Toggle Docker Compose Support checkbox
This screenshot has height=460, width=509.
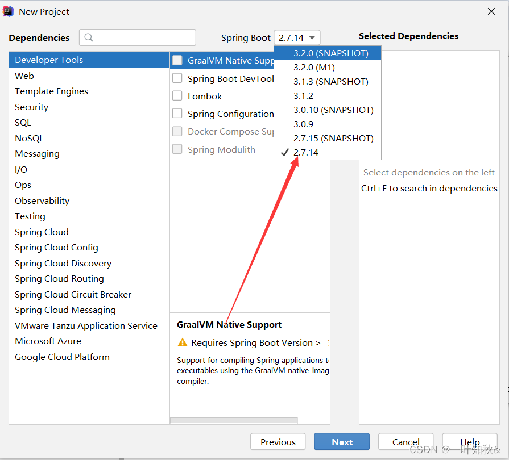177,131
